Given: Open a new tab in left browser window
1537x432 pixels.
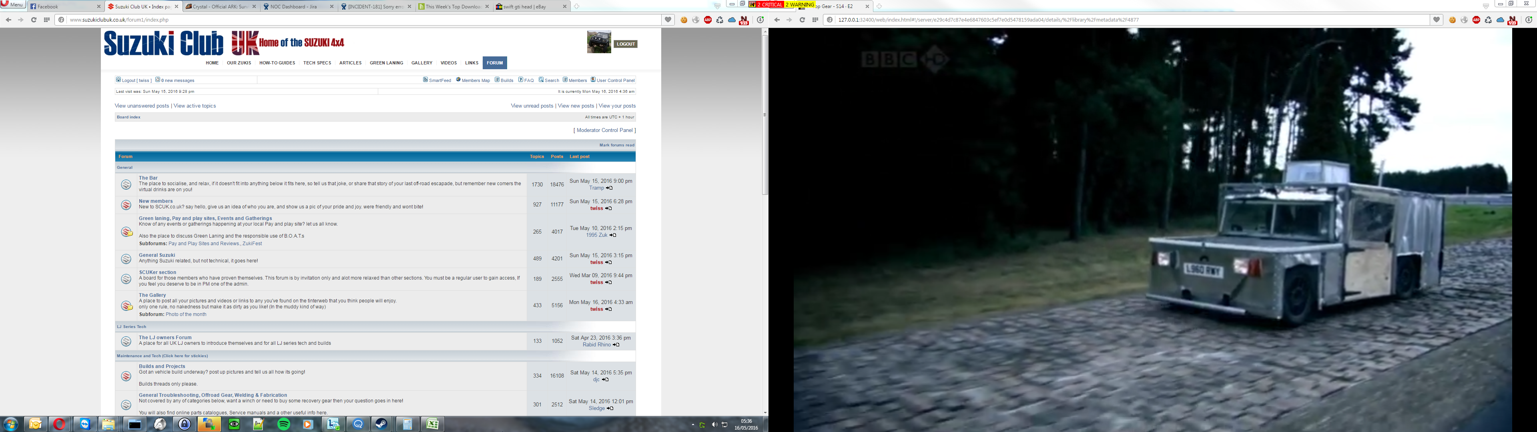Looking at the screenshot, I should tap(576, 6).
